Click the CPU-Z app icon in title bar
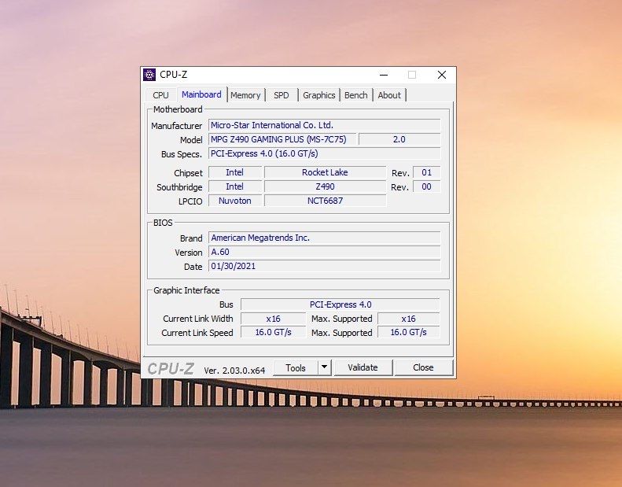This screenshot has width=622, height=487. coord(149,75)
